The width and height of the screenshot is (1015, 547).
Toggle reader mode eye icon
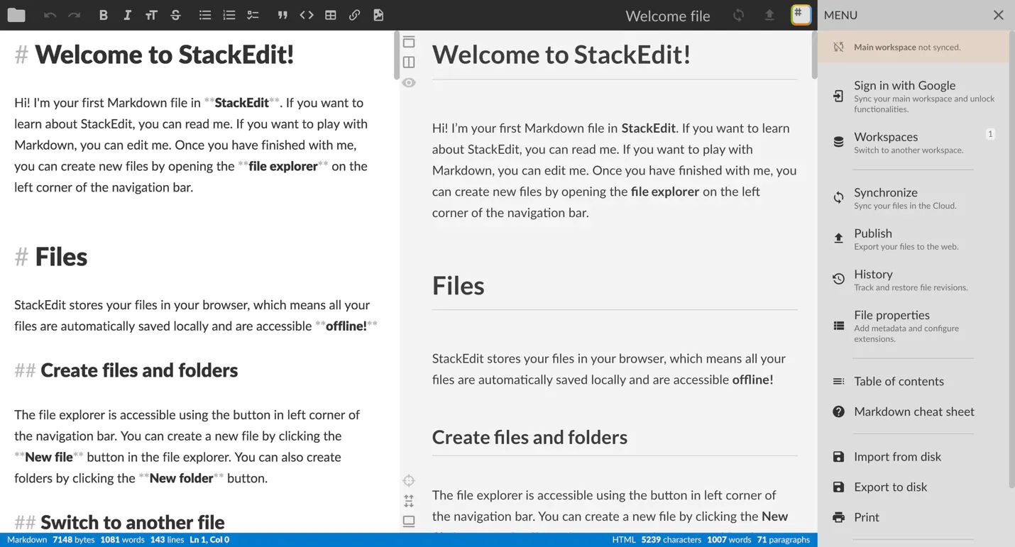point(409,83)
